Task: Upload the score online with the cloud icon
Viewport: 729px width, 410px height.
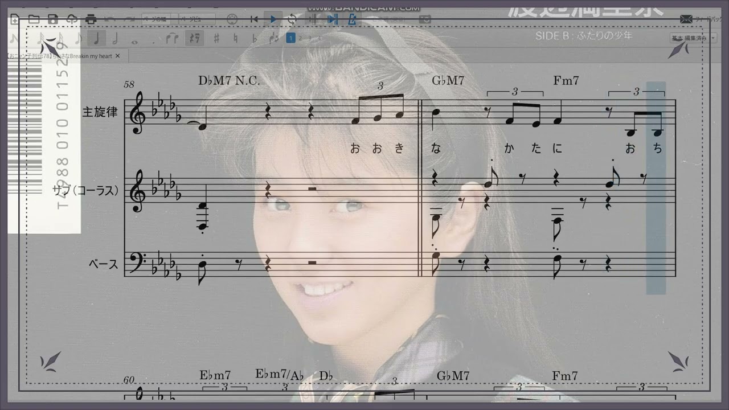Action: (x=71, y=19)
